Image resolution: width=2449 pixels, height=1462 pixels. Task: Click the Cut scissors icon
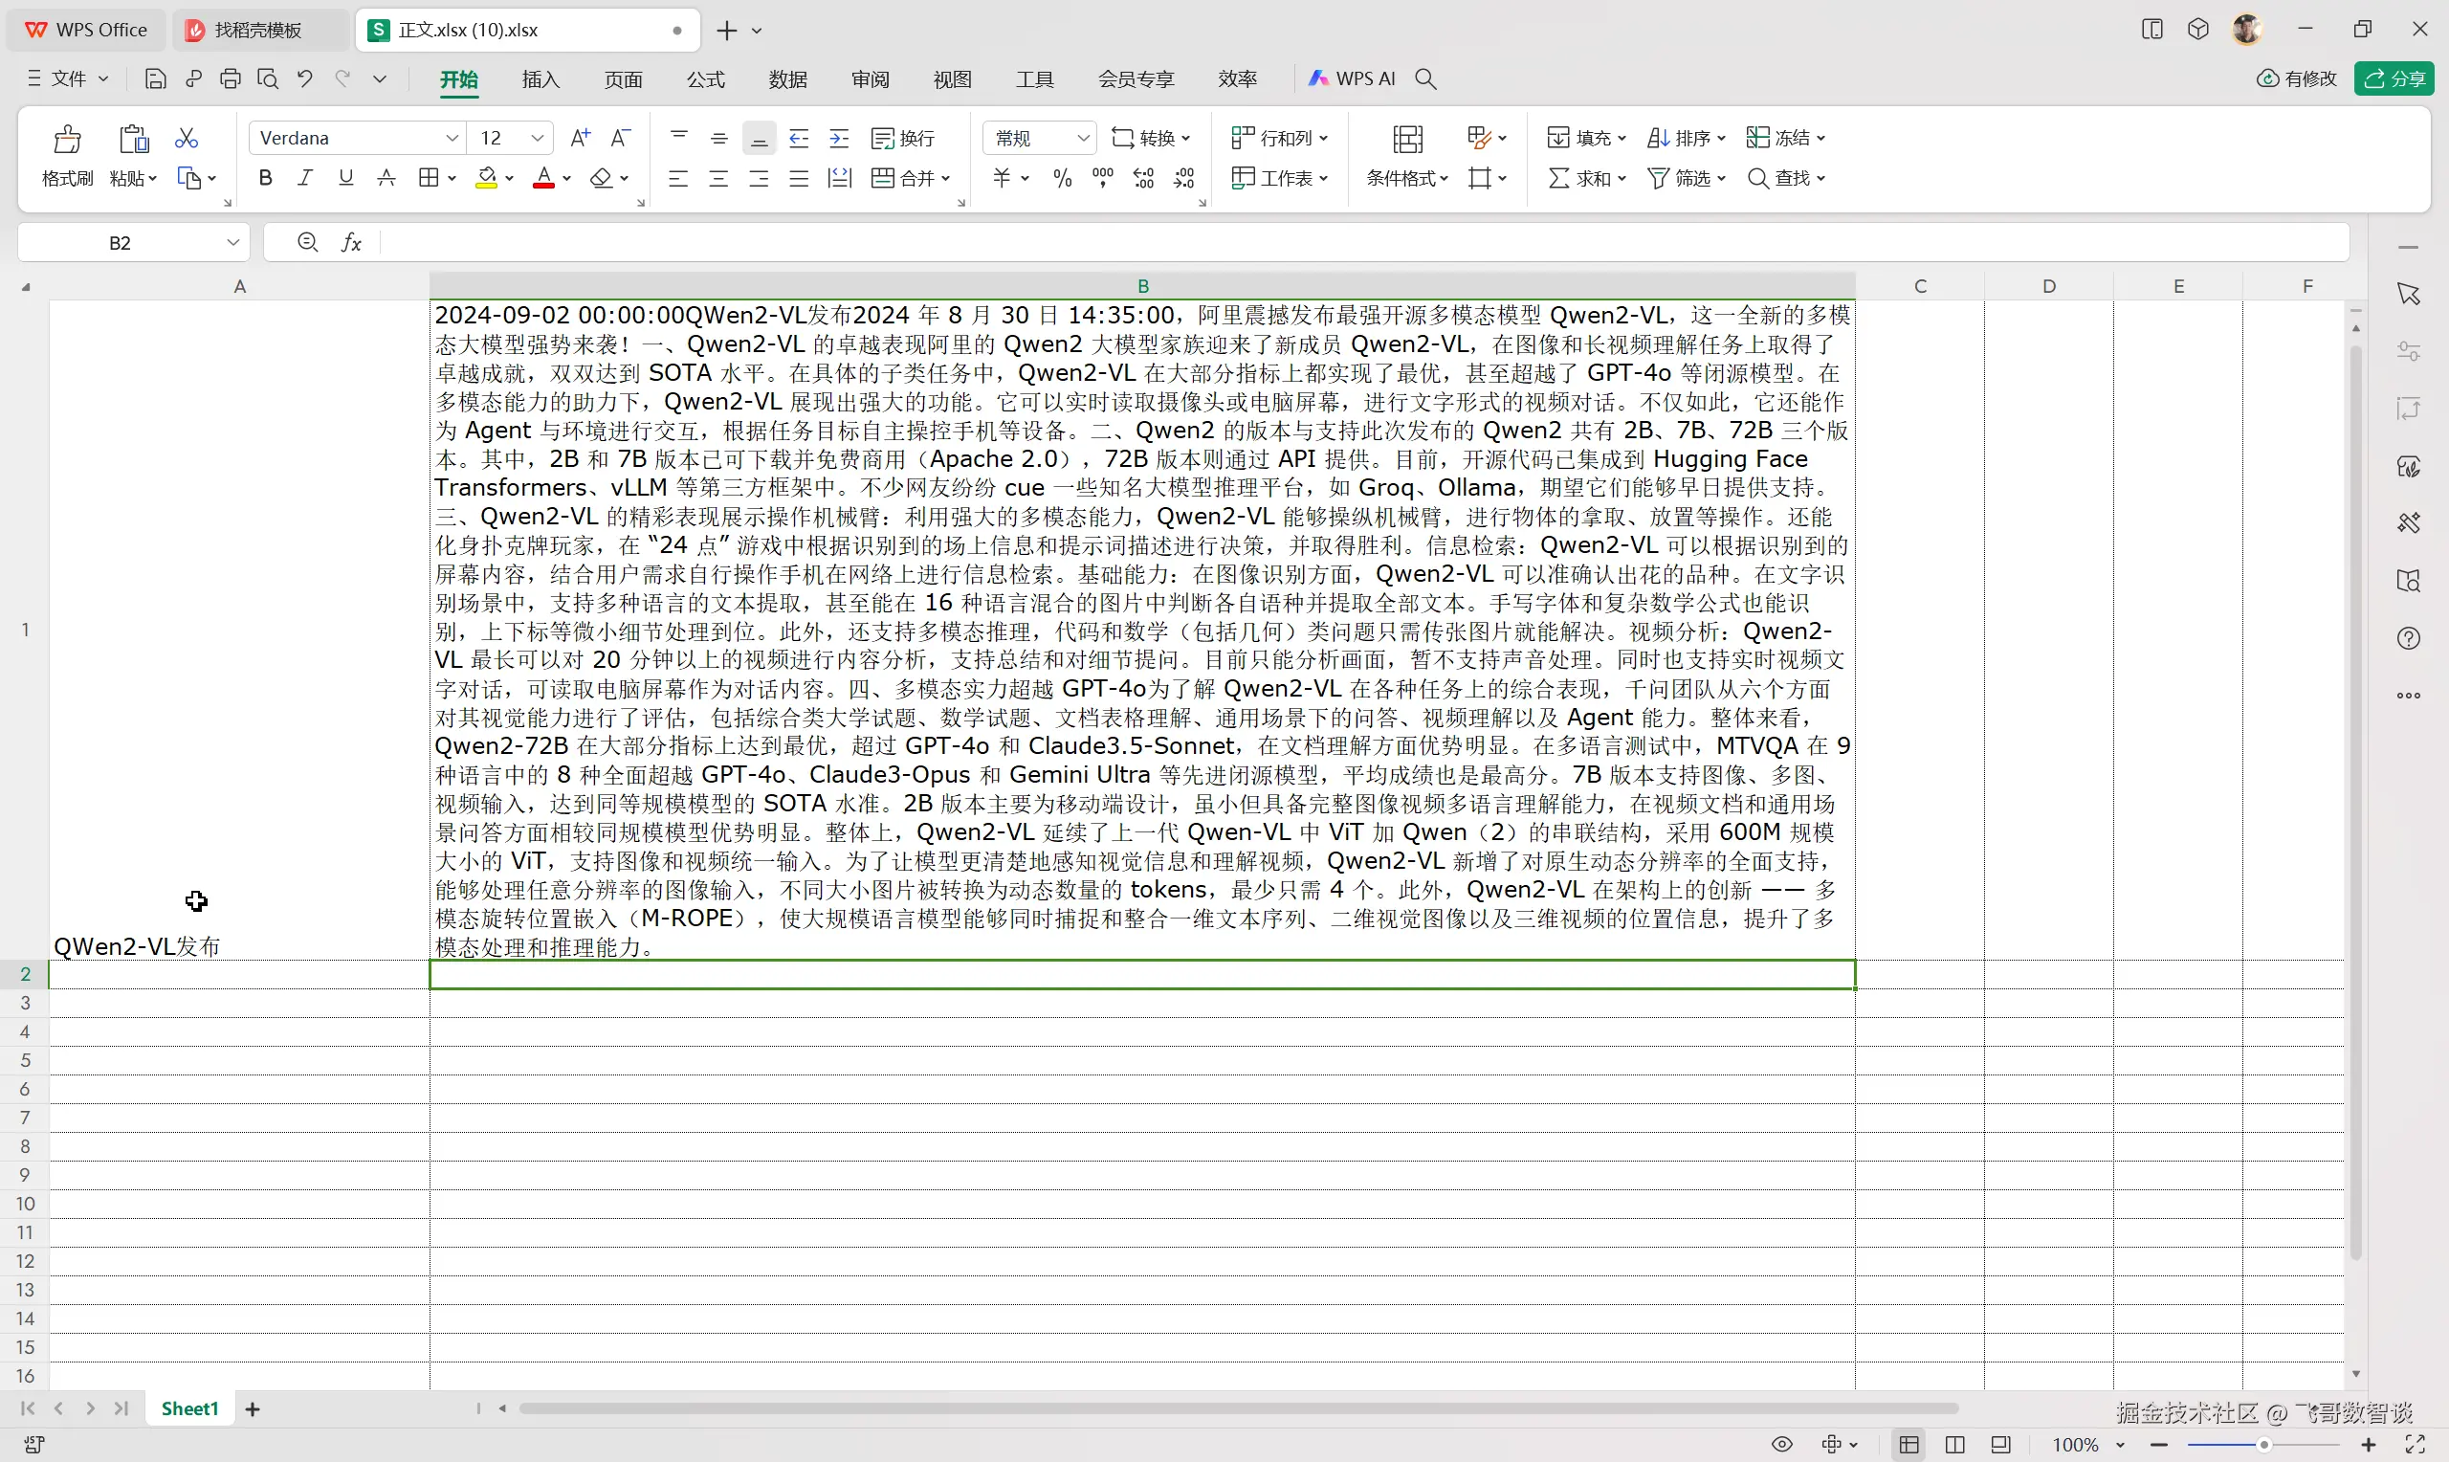point(187,138)
